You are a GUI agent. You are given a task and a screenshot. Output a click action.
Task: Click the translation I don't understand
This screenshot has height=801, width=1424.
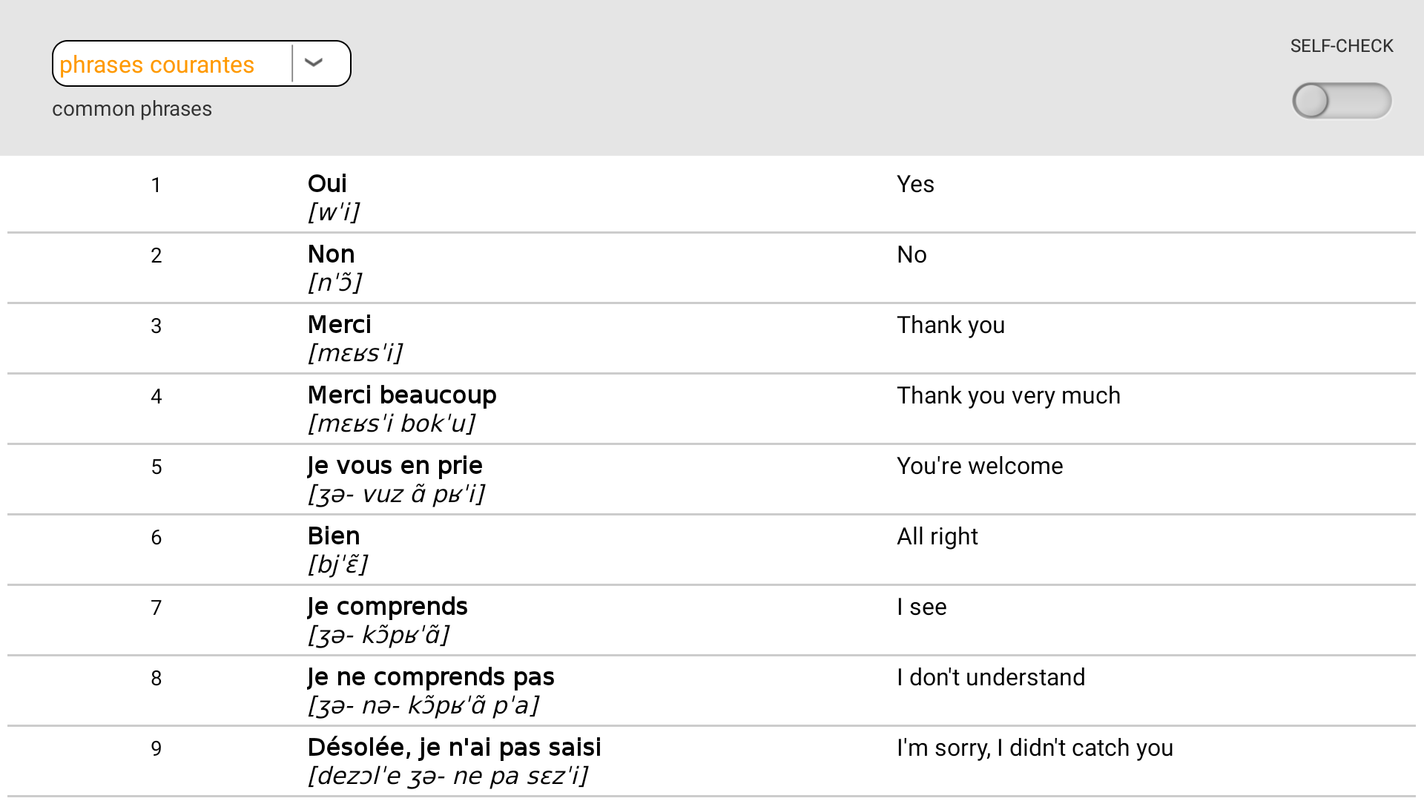click(x=990, y=678)
